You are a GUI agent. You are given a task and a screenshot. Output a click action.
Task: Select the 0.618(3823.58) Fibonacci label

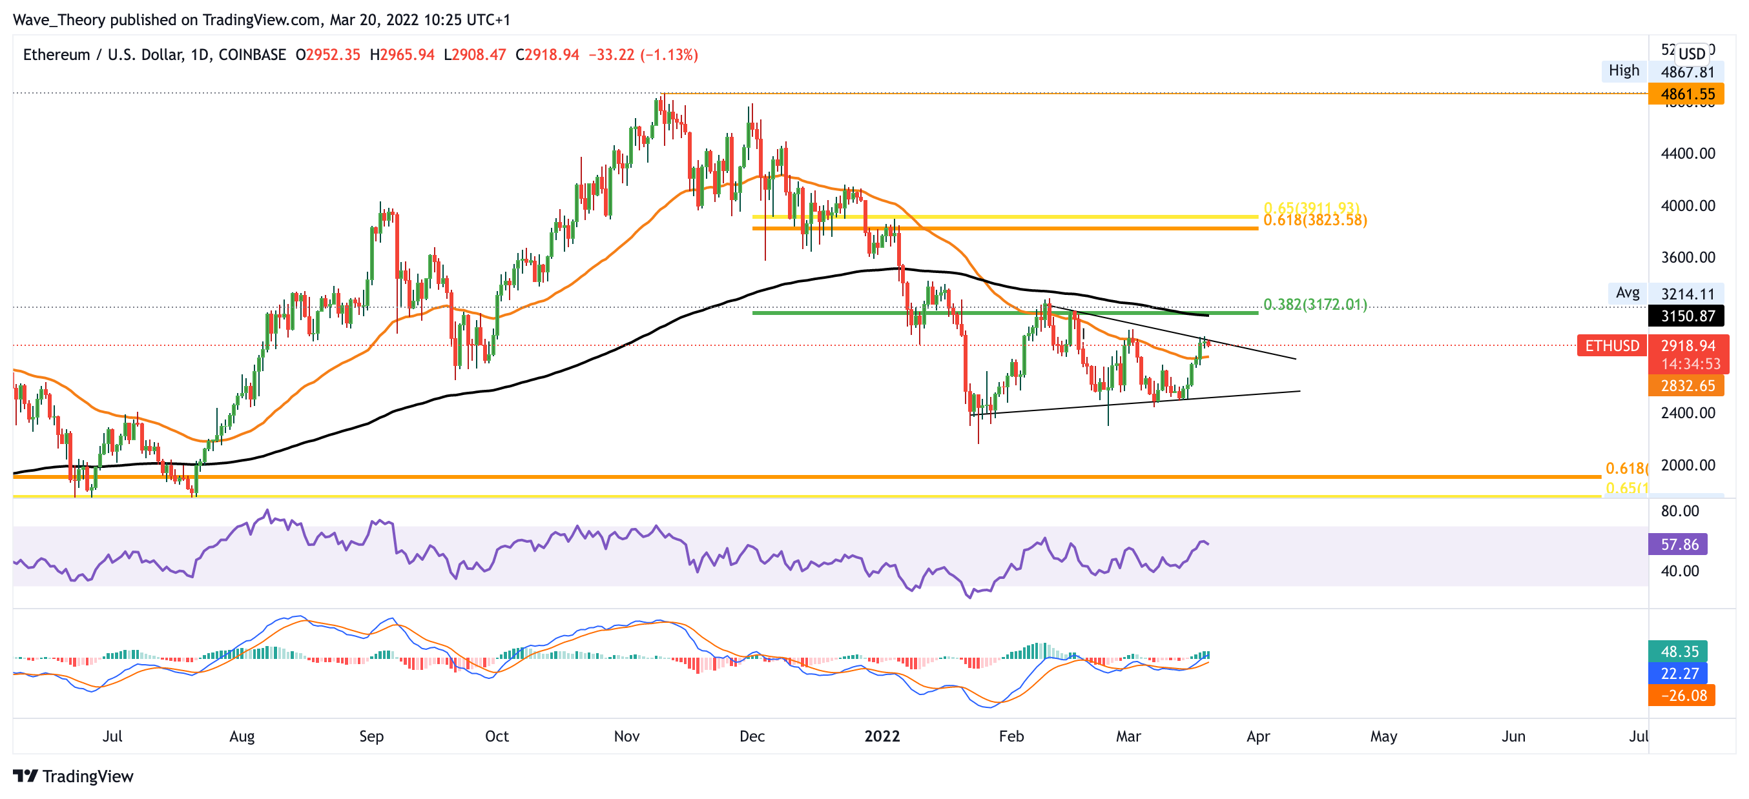[x=1314, y=221]
